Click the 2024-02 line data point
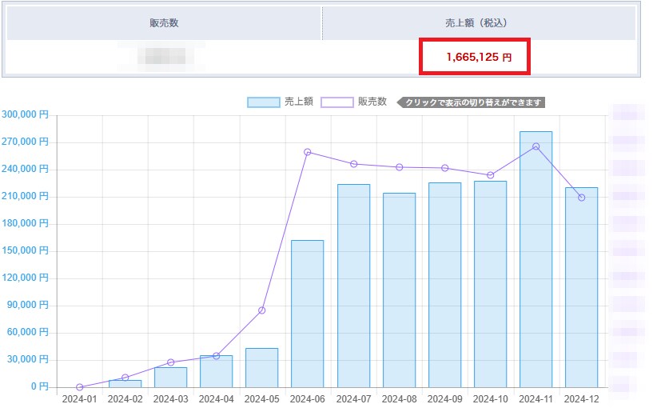This screenshot has height=416, width=653. 125,378
